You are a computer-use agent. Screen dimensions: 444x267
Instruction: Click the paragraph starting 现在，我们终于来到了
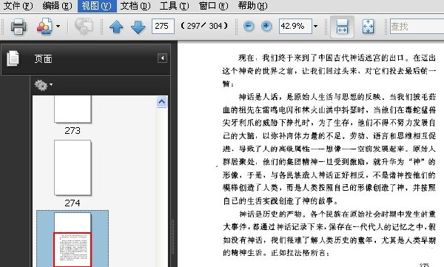pyautogui.click(x=329, y=71)
